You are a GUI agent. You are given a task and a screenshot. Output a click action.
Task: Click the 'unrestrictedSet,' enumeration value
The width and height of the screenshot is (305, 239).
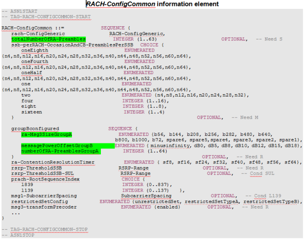[158, 202]
